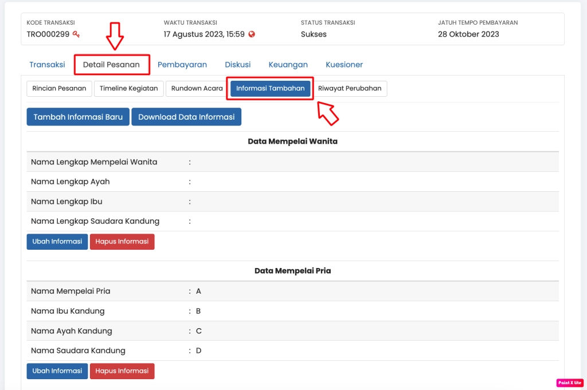587x390 pixels.
Task: Switch to the Detail Pesanan tab
Action: [111, 65]
